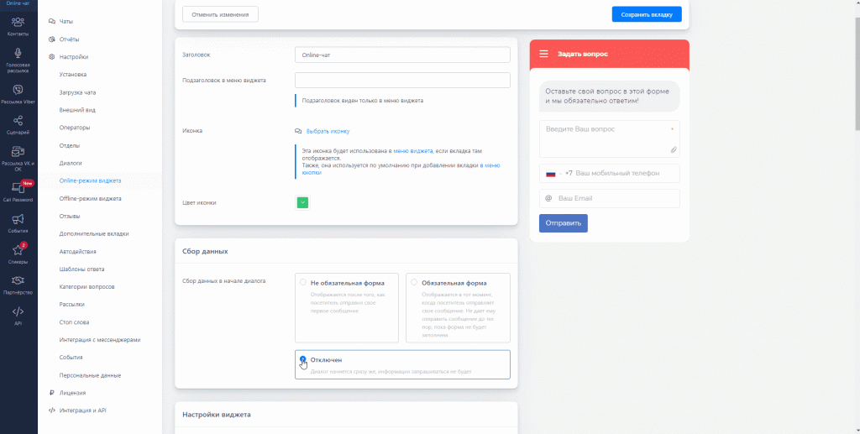Click the "Выбрать иконку" link
The image size is (860, 434).
coord(327,132)
